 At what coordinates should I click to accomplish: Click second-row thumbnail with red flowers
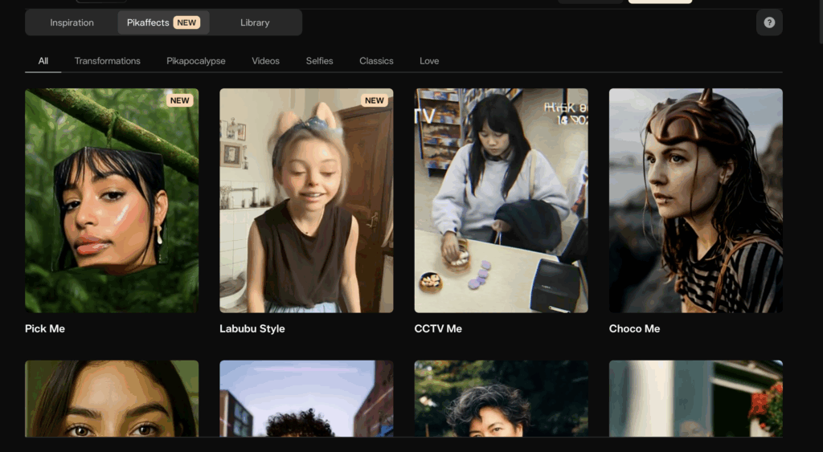pyautogui.click(x=695, y=399)
